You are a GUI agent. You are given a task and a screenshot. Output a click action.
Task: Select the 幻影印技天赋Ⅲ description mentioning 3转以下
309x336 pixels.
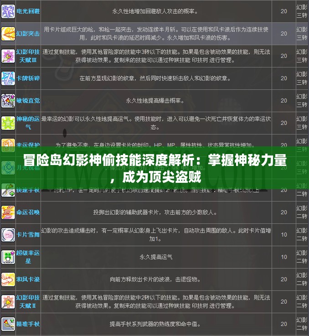(x=156, y=56)
